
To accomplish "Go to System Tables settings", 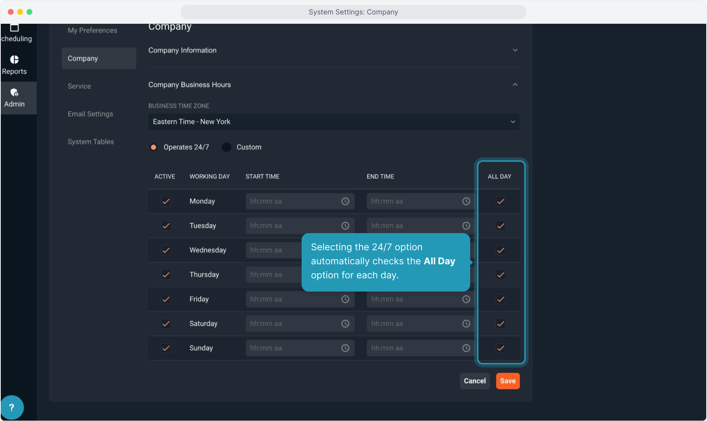I will pyautogui.click(x=91, y=142).
